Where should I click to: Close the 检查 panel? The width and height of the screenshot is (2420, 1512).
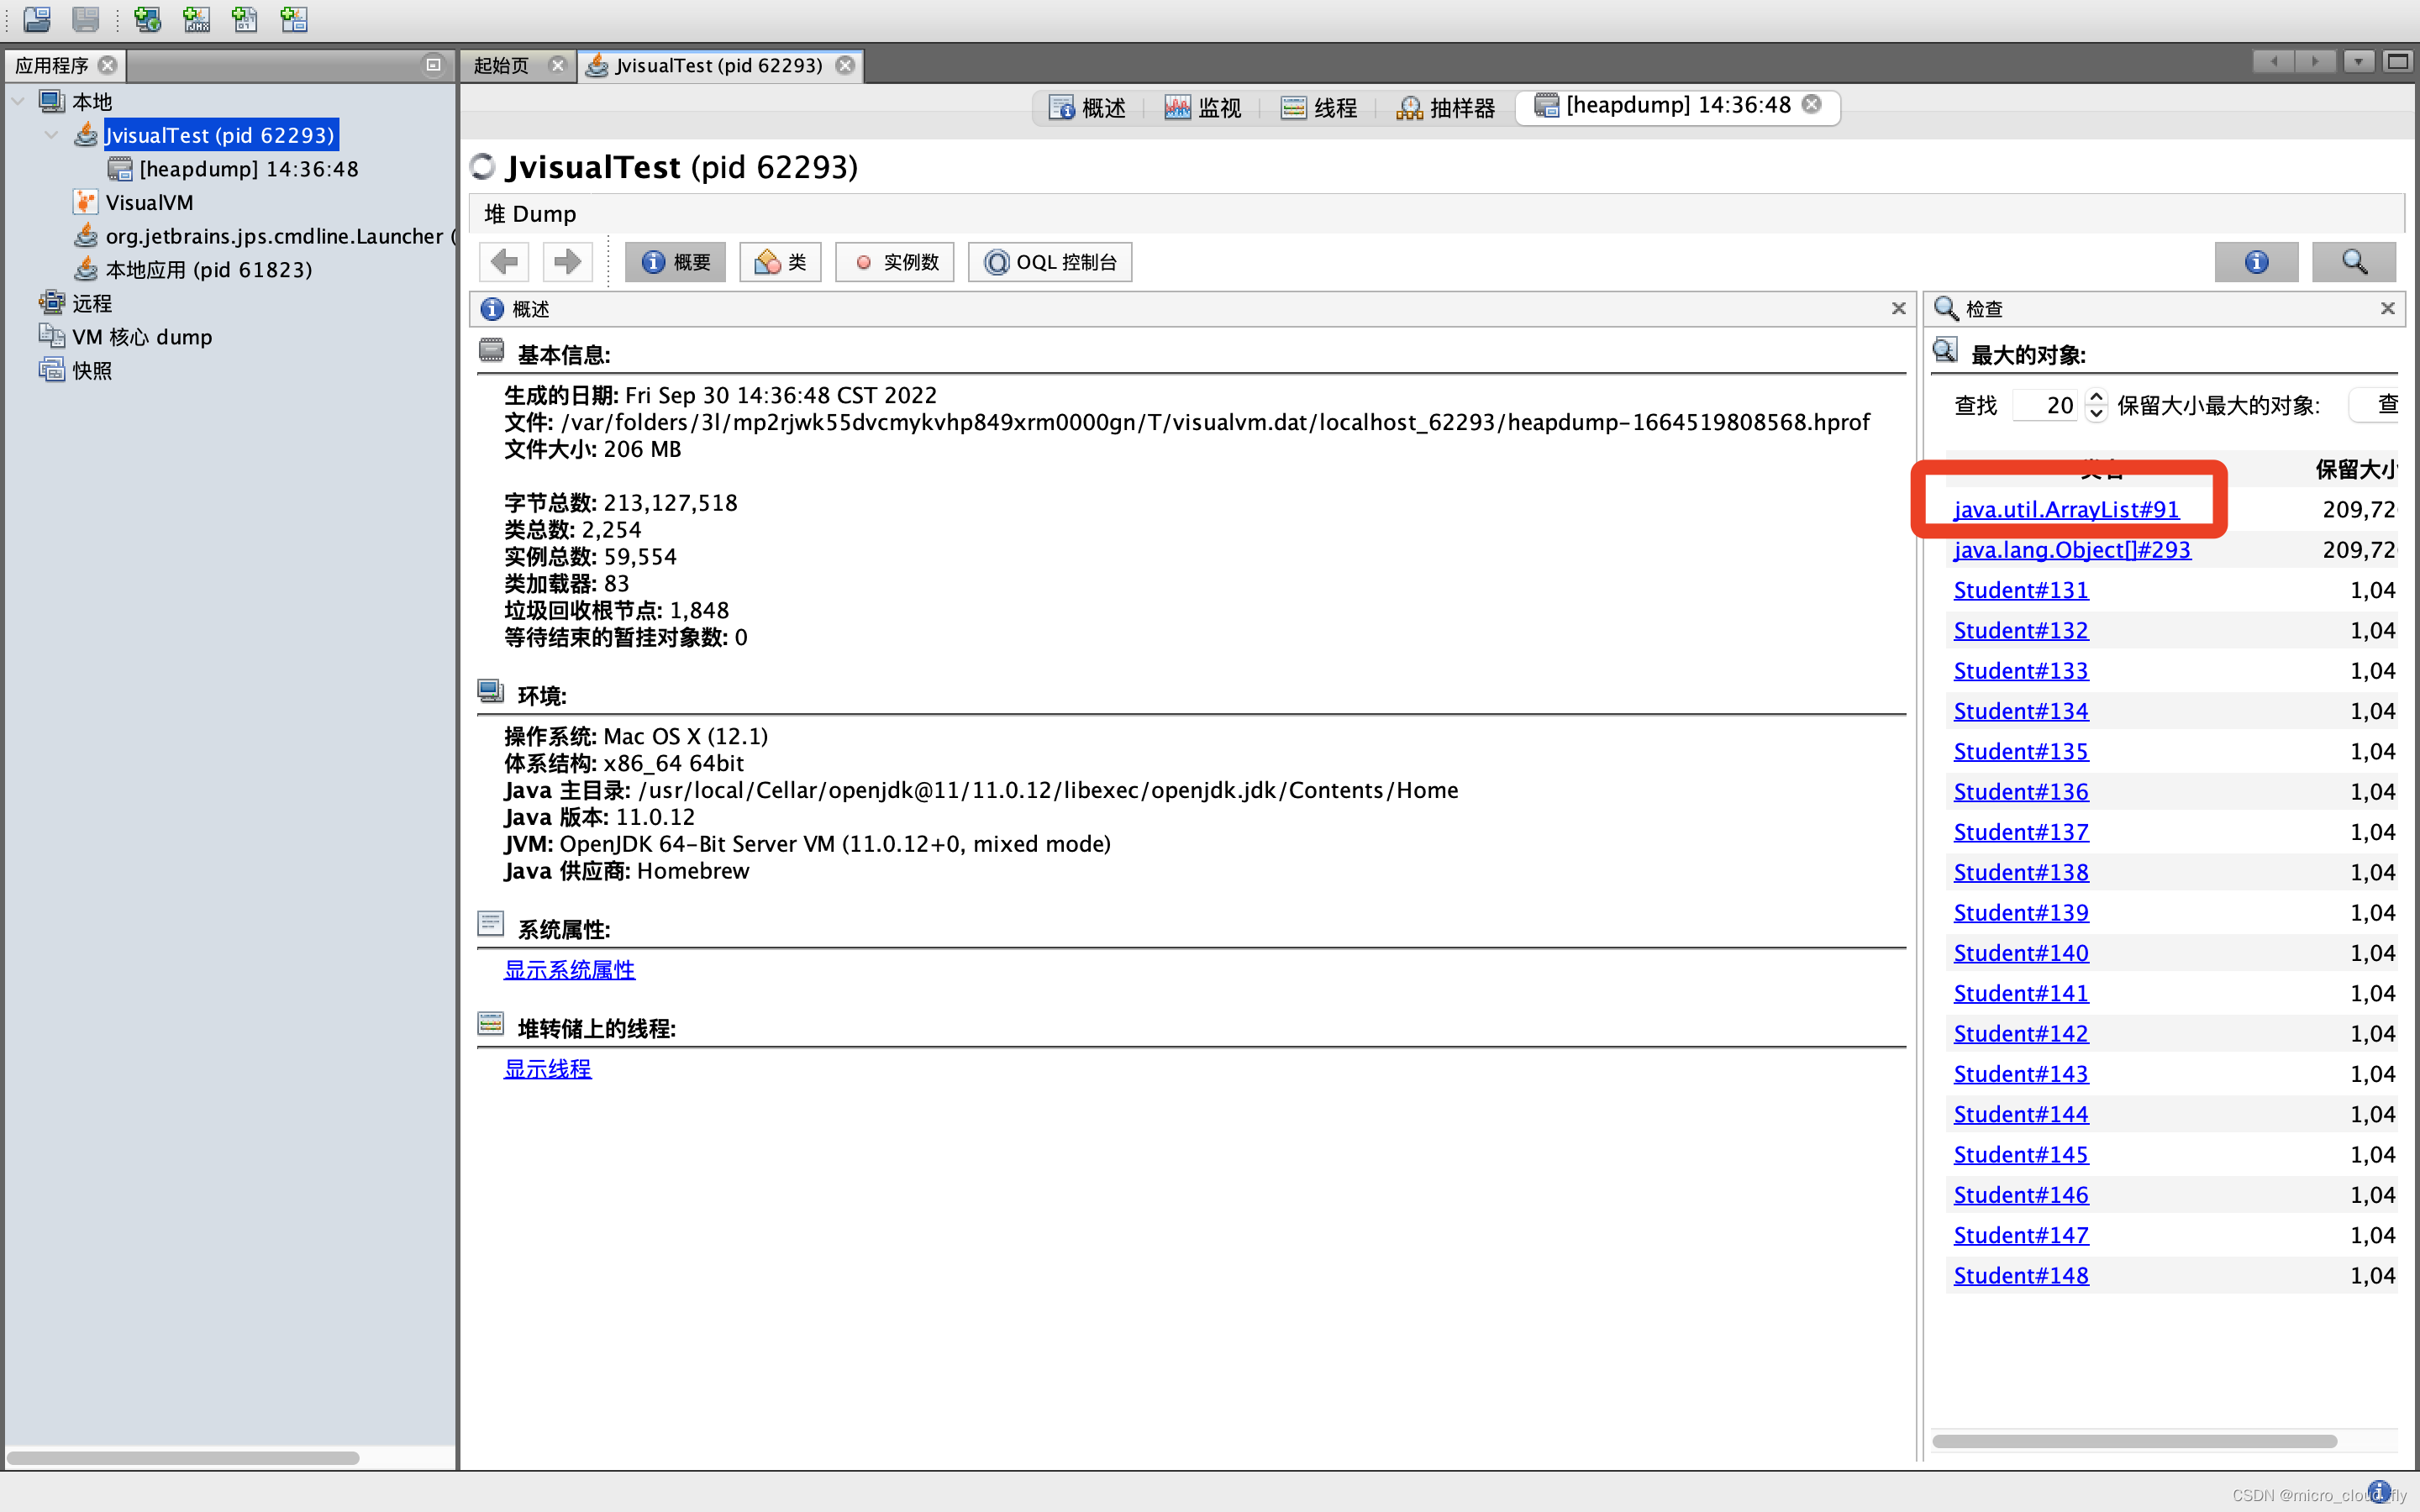click(2387, 309)
